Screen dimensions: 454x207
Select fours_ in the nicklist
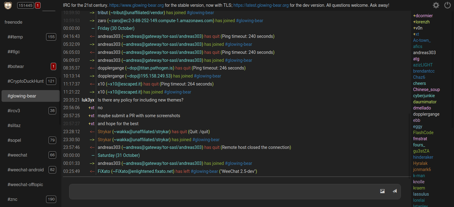click(x=419, y=145)
